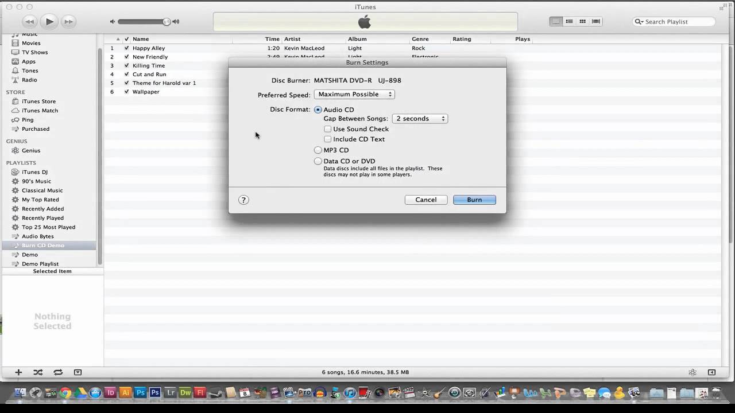Open Adobe Illustrator from the Dock
This screenshot has width=735, height=413.
(x=125, y=393)
